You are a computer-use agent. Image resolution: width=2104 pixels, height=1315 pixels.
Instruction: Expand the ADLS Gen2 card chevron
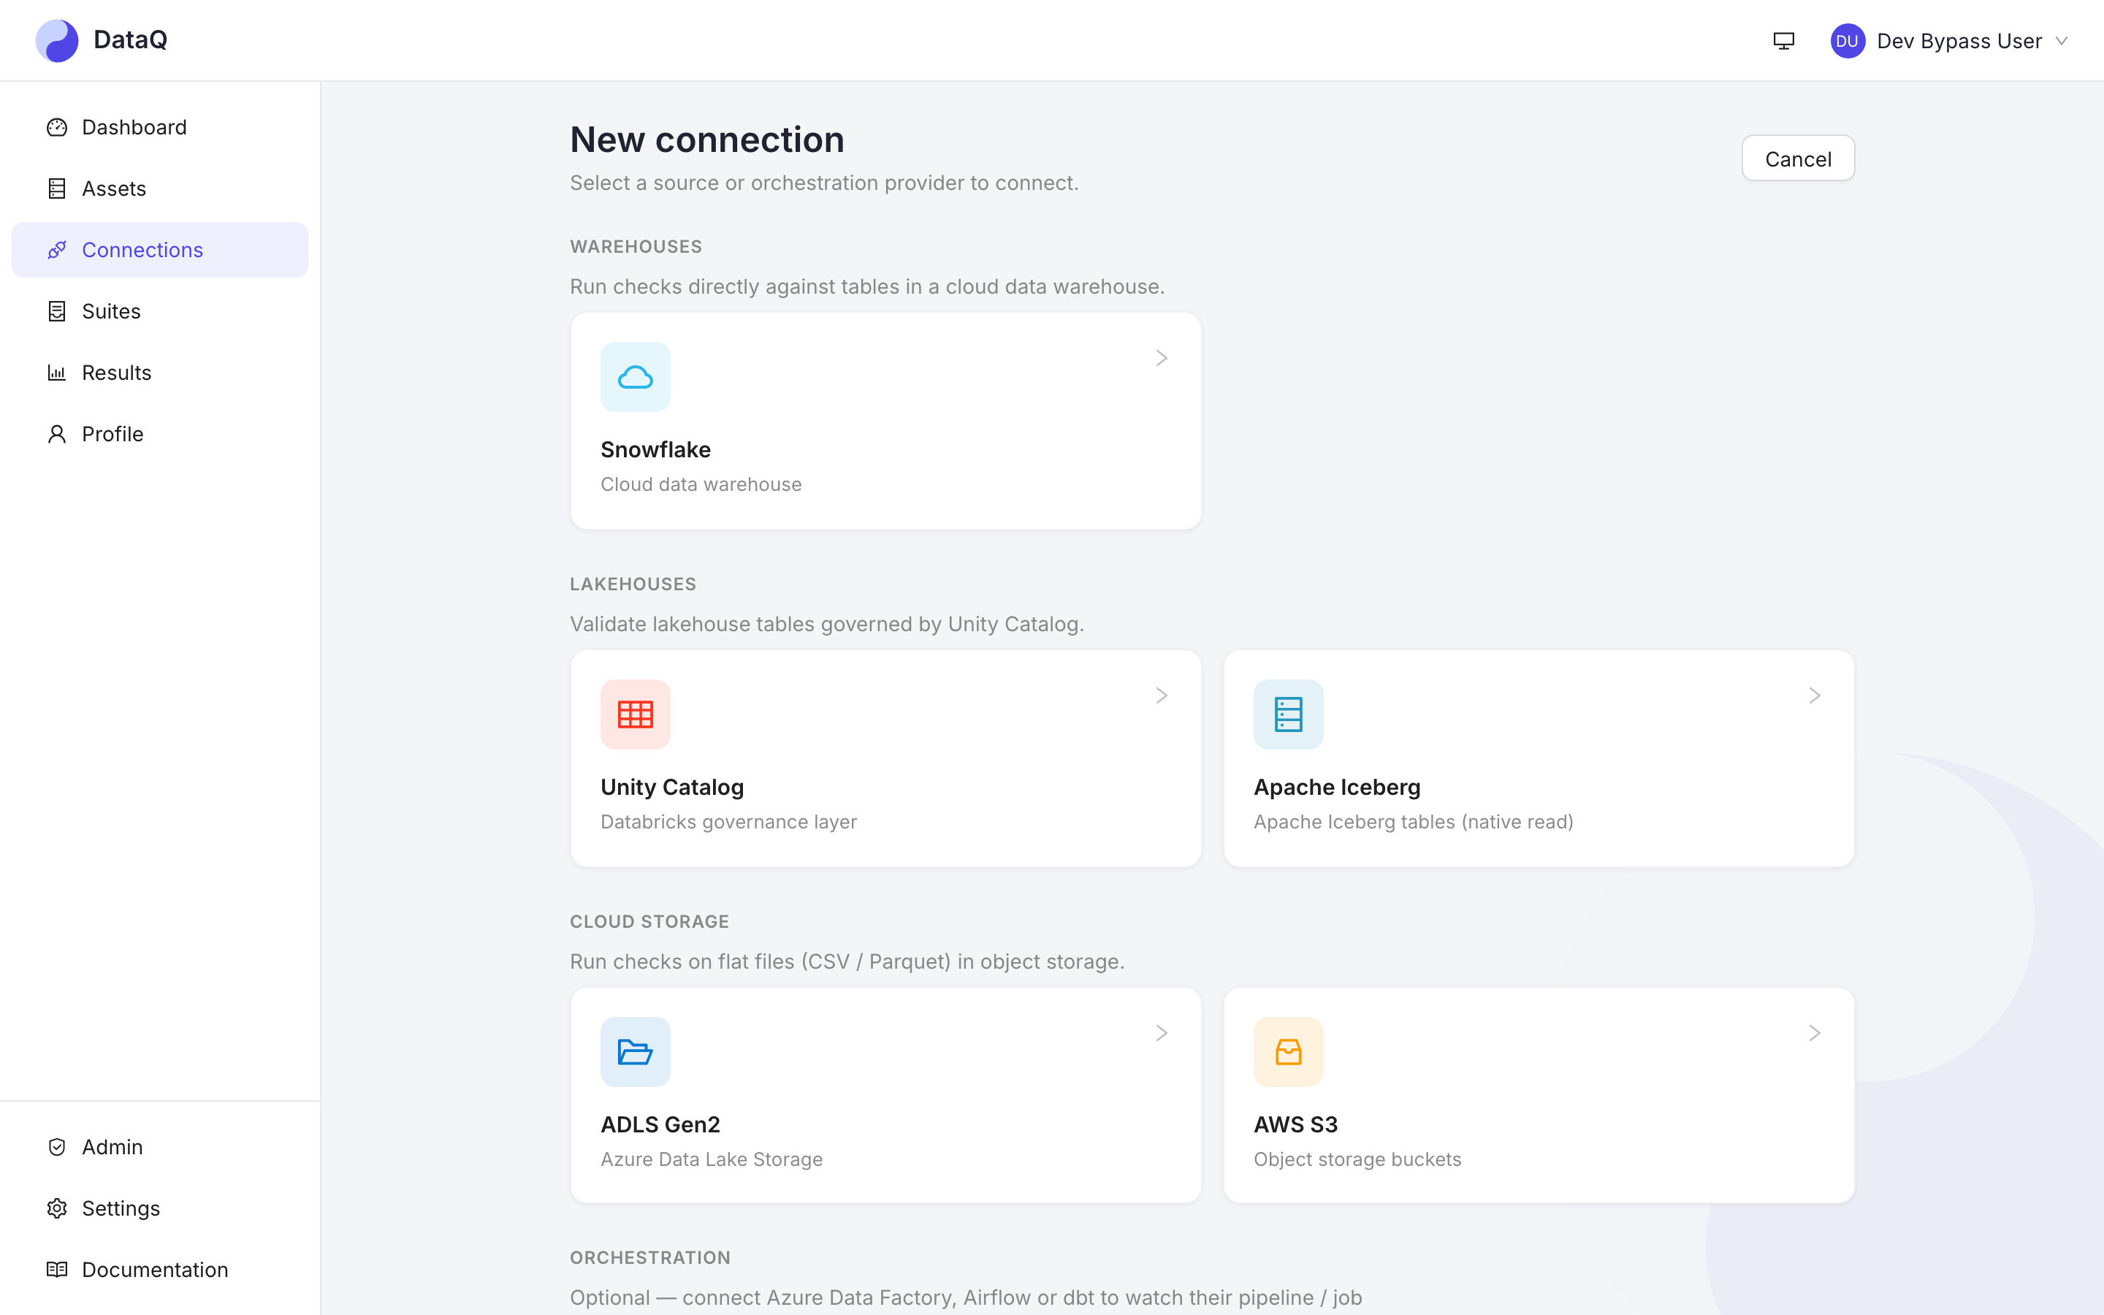(x=1162, y=1033)
